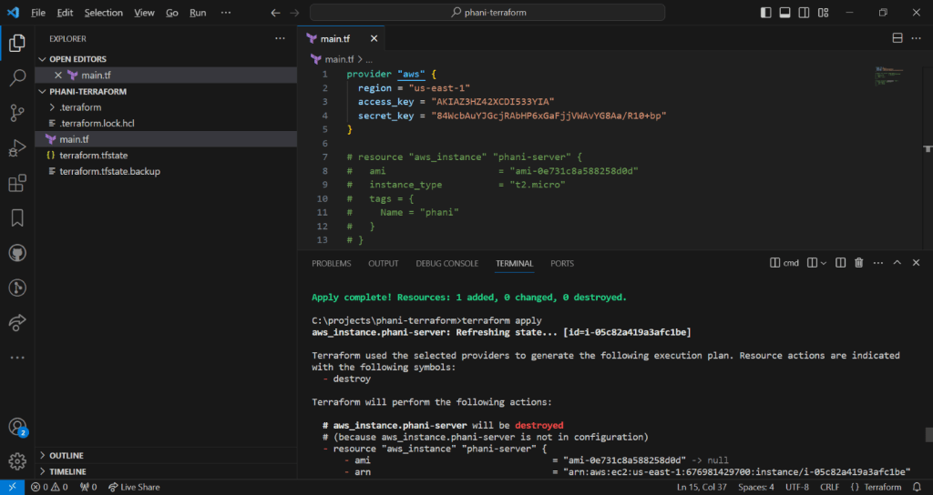Open the Search view in activity bar
Screen dimensions: 933x495
click(x=16, y=78)
